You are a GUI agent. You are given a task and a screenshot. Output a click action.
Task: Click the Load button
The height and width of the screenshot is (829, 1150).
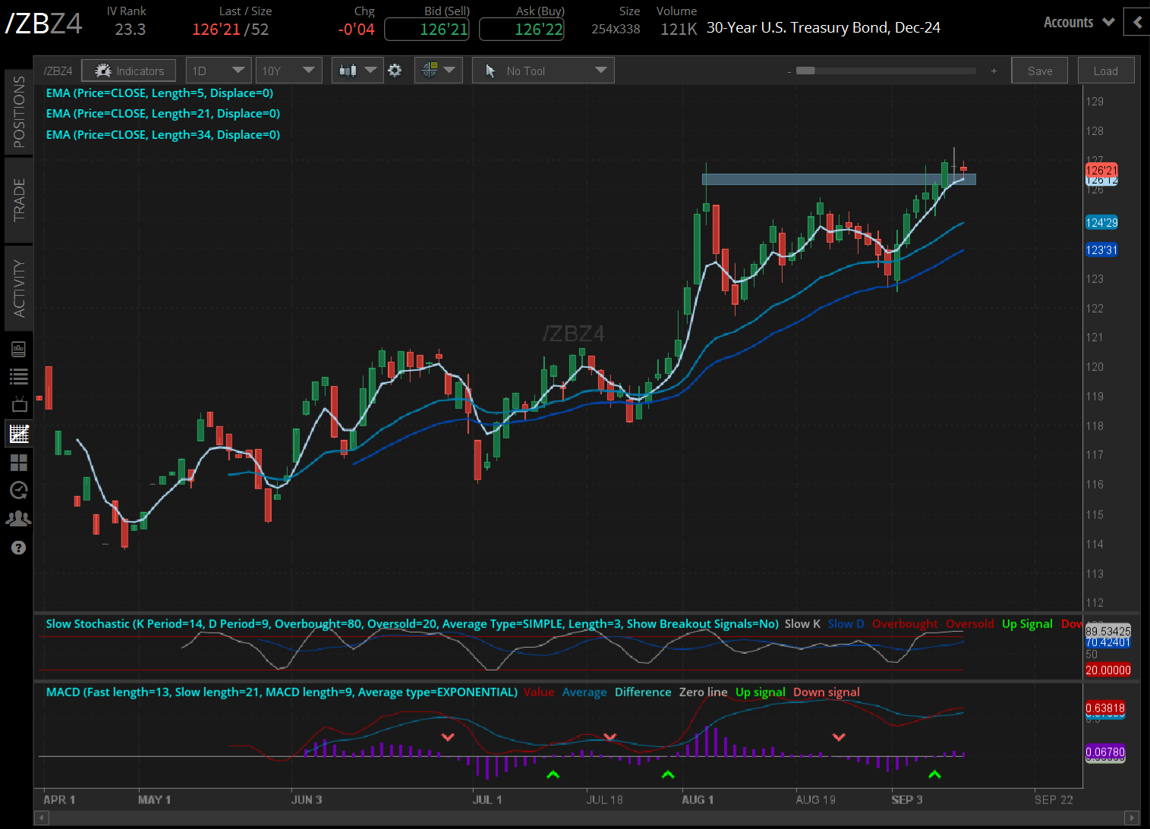click(x=1105, y=70)
